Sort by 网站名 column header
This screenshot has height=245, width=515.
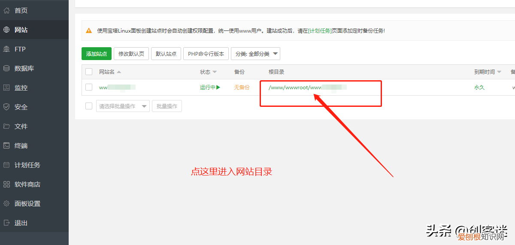point(110,72)
